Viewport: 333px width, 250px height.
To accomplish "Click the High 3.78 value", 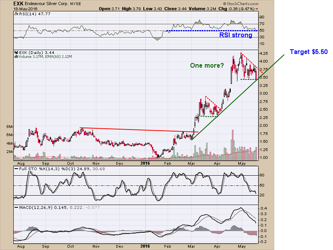I will click(132, 9).
